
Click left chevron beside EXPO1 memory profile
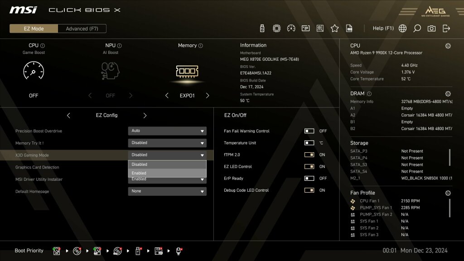pyautogui.click(x=167, y=96)
